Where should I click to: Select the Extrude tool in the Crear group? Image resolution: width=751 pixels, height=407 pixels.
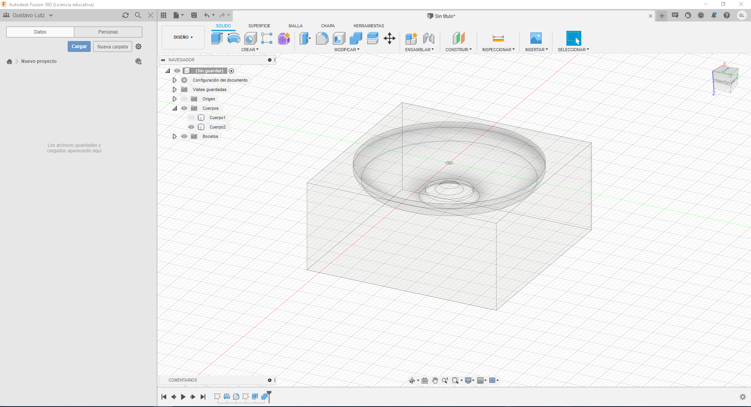tap(217, 38)
